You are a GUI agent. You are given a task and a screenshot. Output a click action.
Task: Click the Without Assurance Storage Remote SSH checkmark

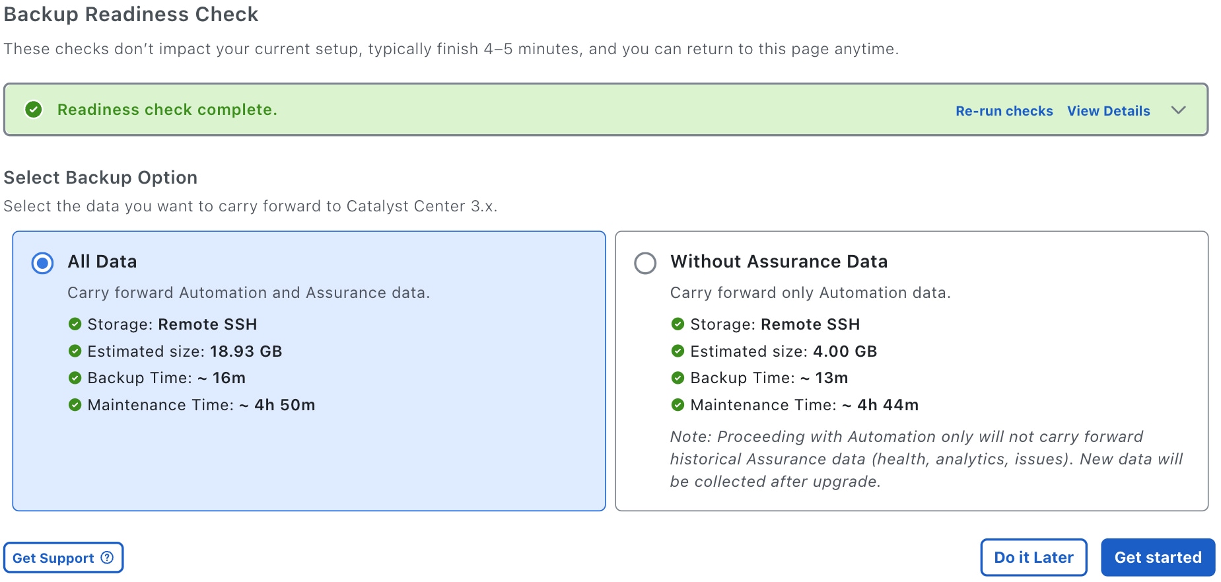tap(678, 324)
